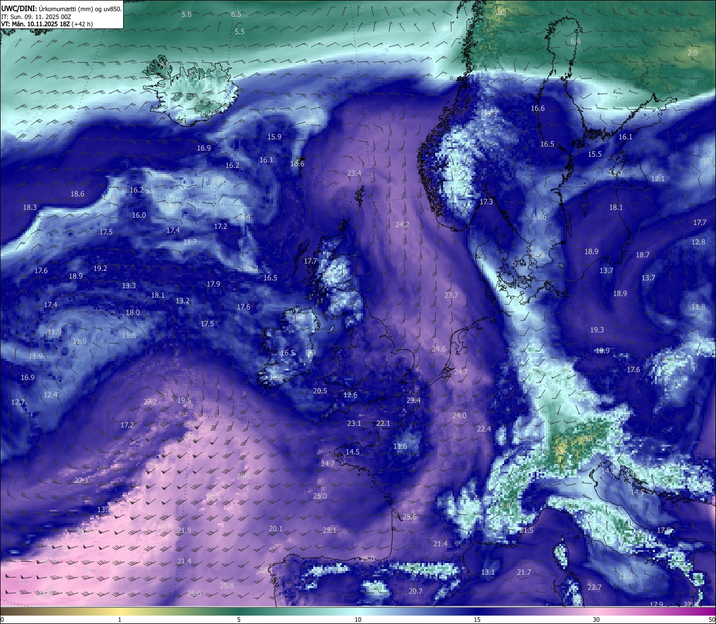Click the map value 12.7
Screen dimensions: 716x624
18,402
